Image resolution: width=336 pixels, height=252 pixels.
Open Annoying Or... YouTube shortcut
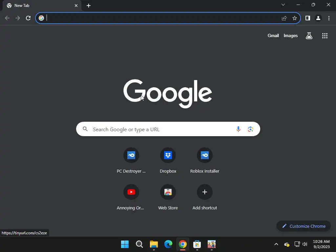[131, 197]
